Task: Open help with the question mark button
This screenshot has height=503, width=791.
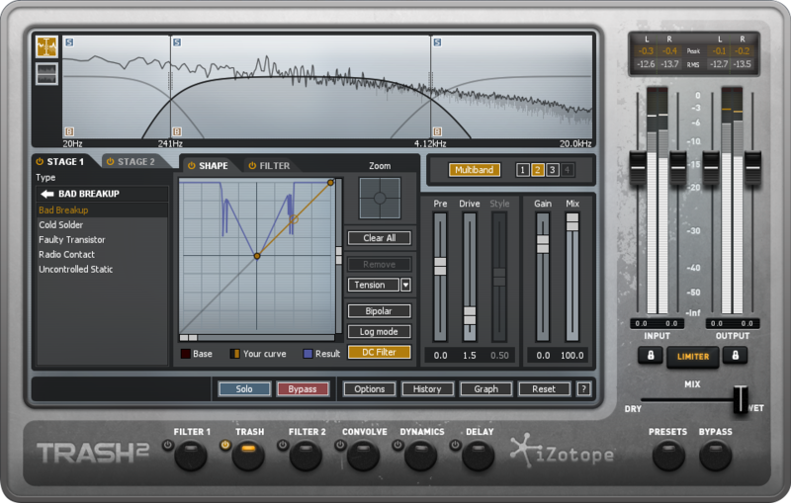Action: click(x=583, y=389)
